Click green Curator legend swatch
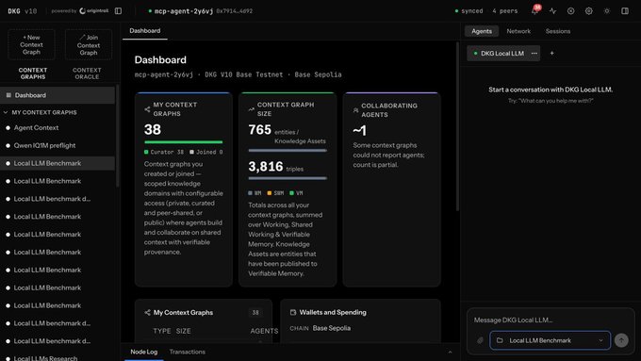 pos(146,152)
